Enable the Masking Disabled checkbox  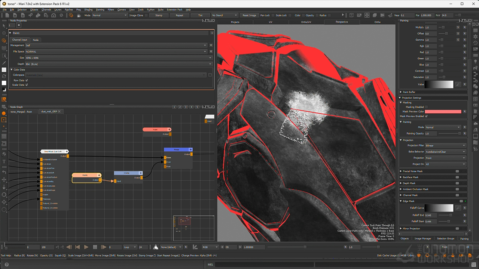(426, 107)
